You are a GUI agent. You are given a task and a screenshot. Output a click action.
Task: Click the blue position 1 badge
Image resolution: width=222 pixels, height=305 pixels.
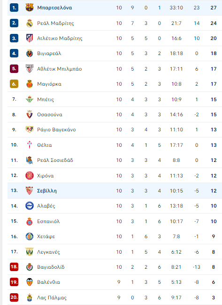pos(14,8)
